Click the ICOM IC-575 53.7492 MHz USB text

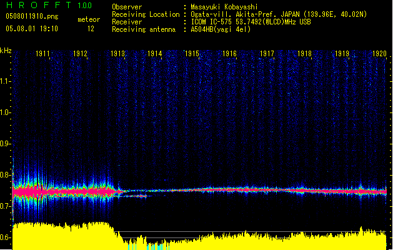pyautogui.click(x=251, y=22)
